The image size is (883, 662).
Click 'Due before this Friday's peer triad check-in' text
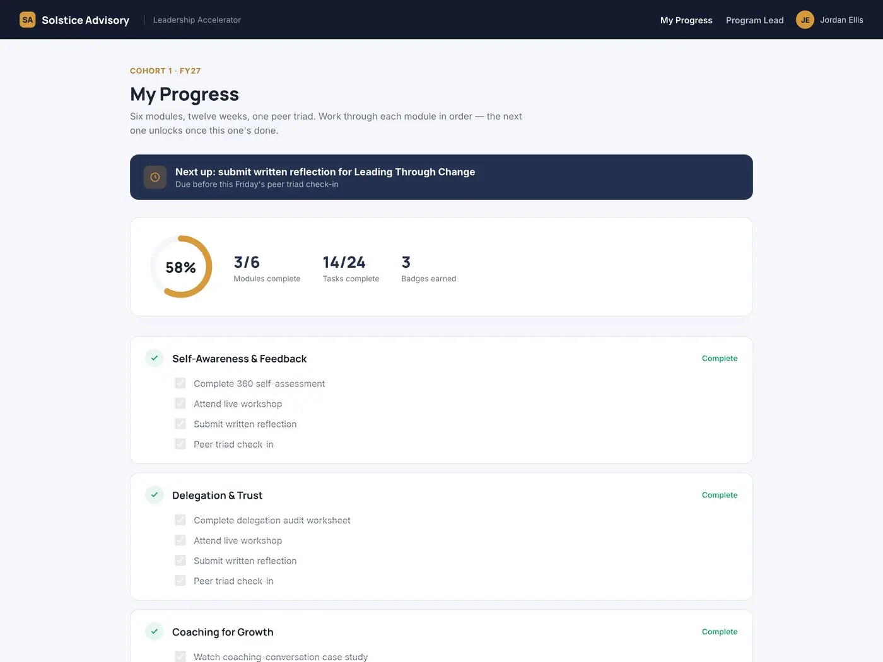[x=257, y=184]
